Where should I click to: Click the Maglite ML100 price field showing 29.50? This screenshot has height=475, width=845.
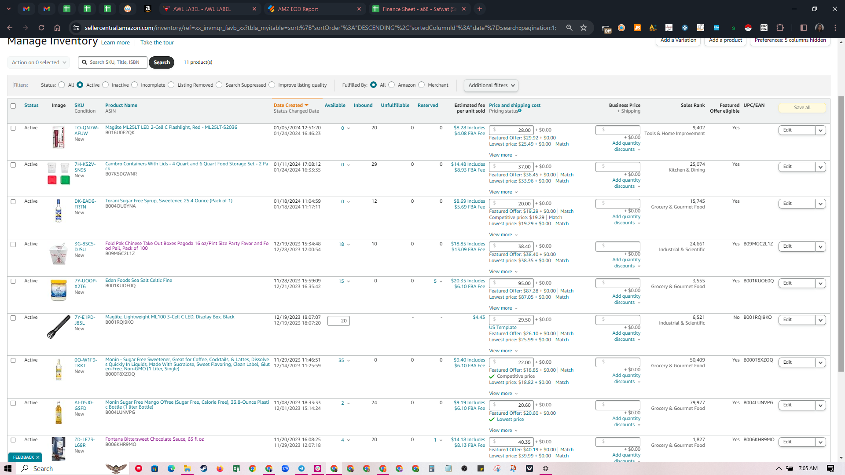tap(511, 320)
